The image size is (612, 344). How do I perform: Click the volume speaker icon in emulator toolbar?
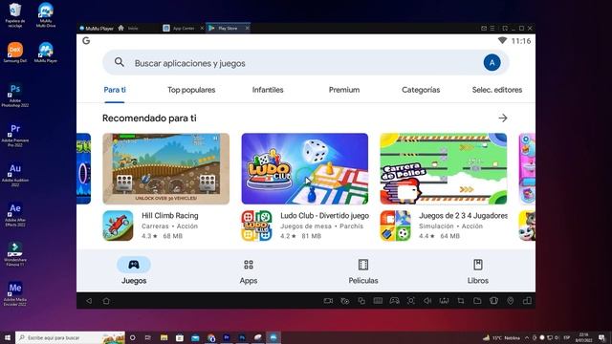click(427, 301)
